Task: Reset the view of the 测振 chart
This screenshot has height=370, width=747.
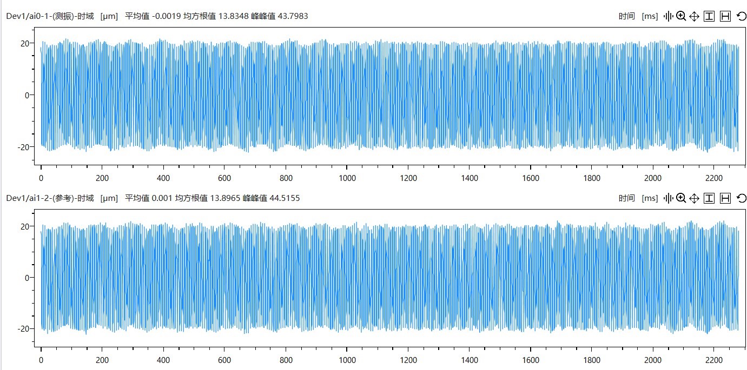Action: click(x=742, y=16)
